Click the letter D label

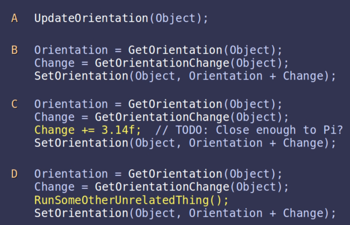coord(14,174)
